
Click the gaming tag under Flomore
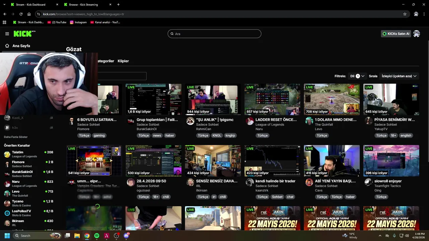[x=99, y=136]
